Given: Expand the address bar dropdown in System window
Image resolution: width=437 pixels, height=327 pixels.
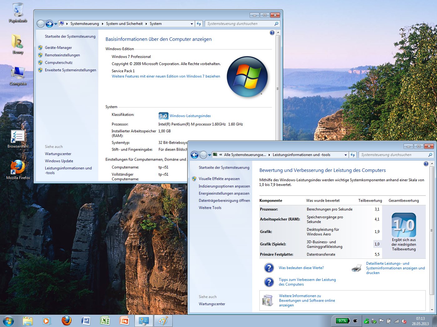Looking at the screenshot, I should 192,24.
